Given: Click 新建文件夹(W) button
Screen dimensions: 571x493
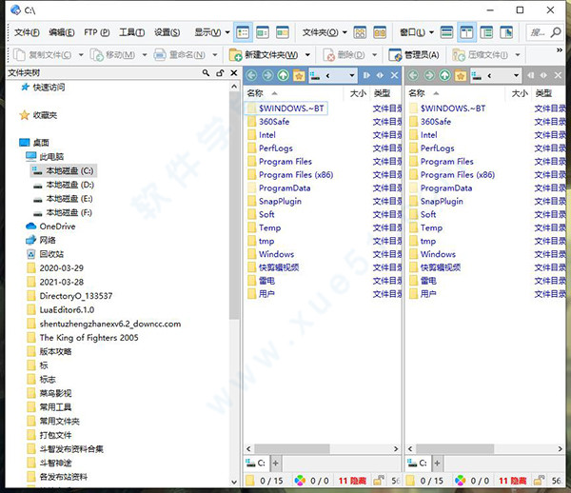Looking at the screenshot, I should pos(269,54).
